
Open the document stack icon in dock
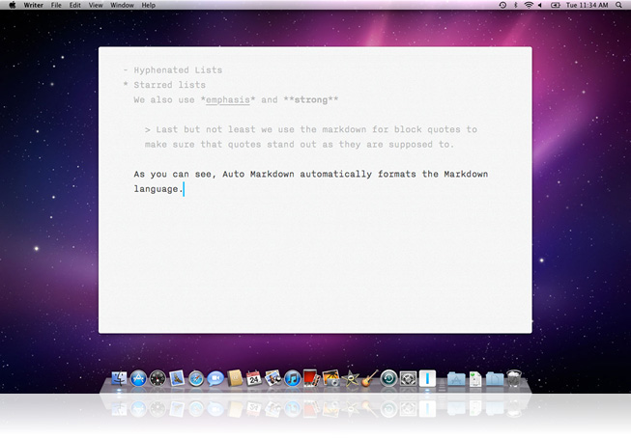tap(475, 379)
